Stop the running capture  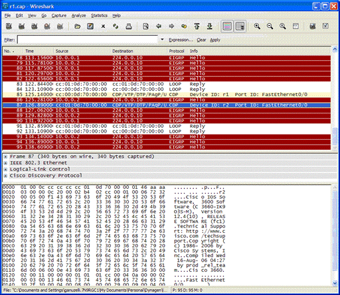pos(47,27)
